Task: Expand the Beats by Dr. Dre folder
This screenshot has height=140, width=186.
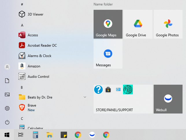Action: (x=85, y=97)
